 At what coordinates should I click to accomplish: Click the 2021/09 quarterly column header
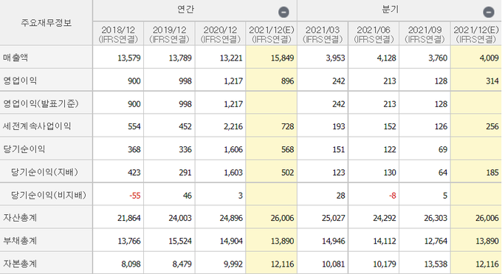[x=424, y=34]
